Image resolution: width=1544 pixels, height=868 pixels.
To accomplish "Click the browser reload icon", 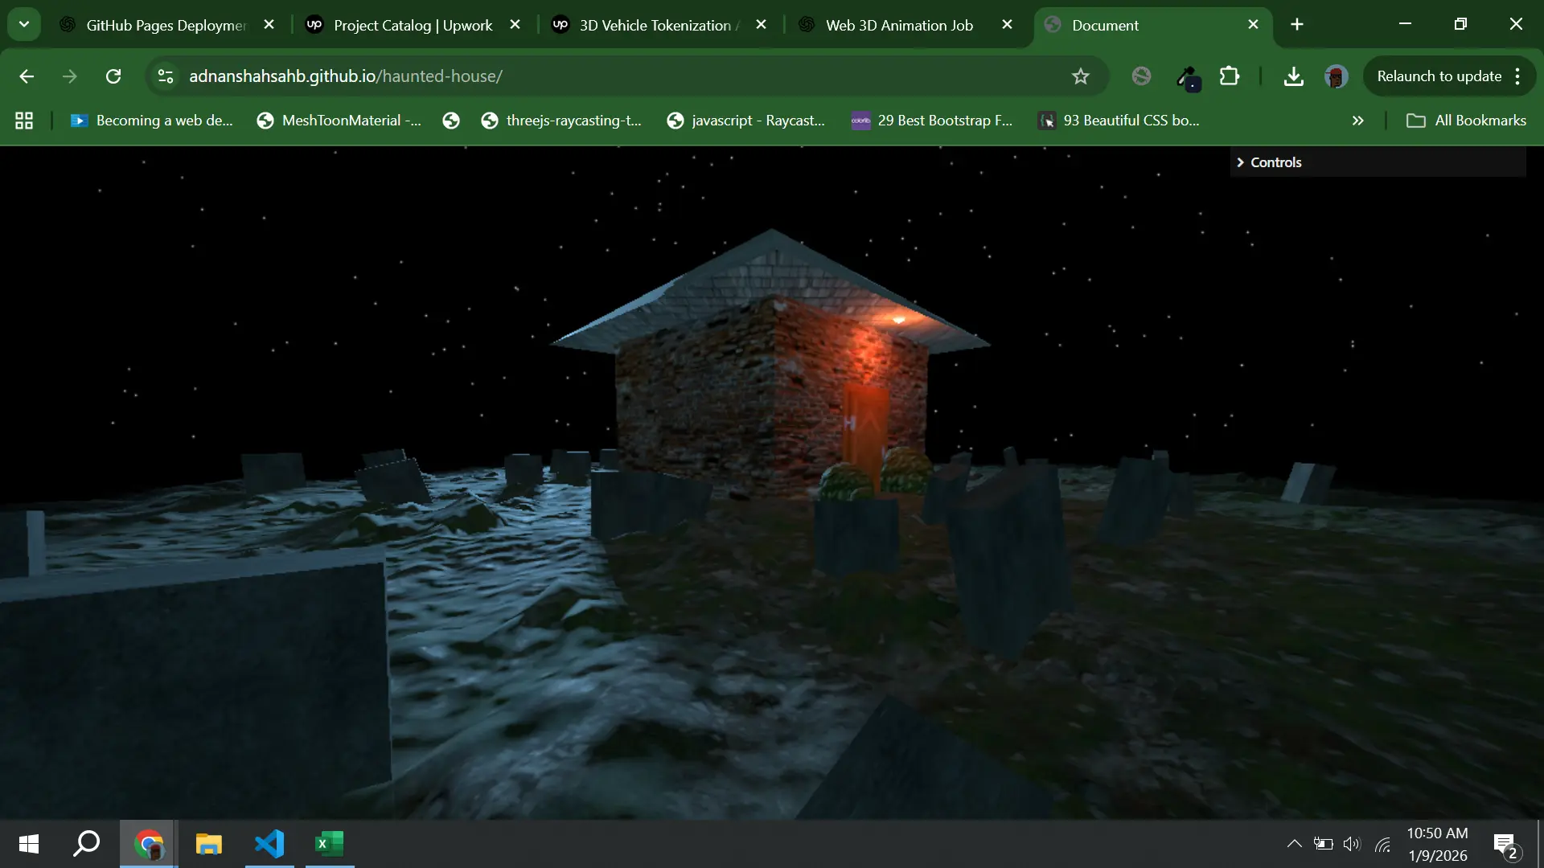I will click(113, 76).
